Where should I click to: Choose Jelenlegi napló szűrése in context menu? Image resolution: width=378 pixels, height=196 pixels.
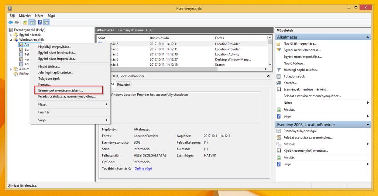[x=70, y=73]
